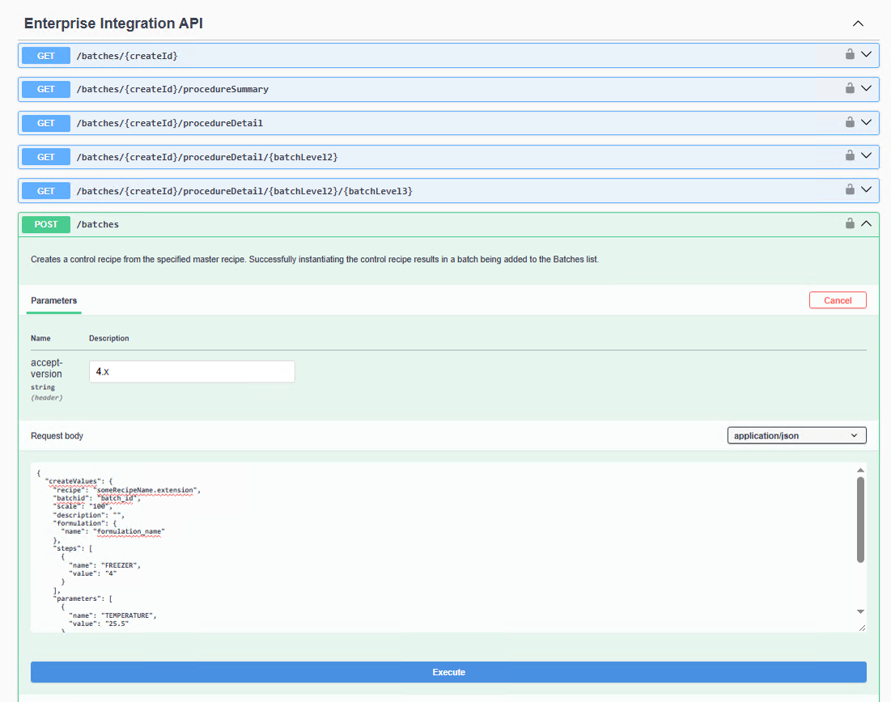
Task: Click the textarea resize handle corner
Action: pyautogui.click(x=862, y=628)
